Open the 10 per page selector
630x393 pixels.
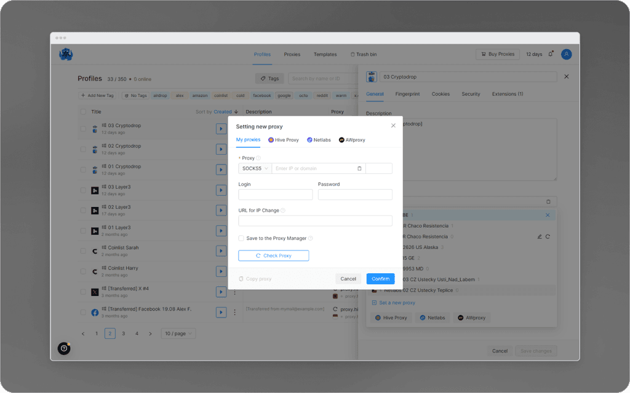click(x=177, y=333)
